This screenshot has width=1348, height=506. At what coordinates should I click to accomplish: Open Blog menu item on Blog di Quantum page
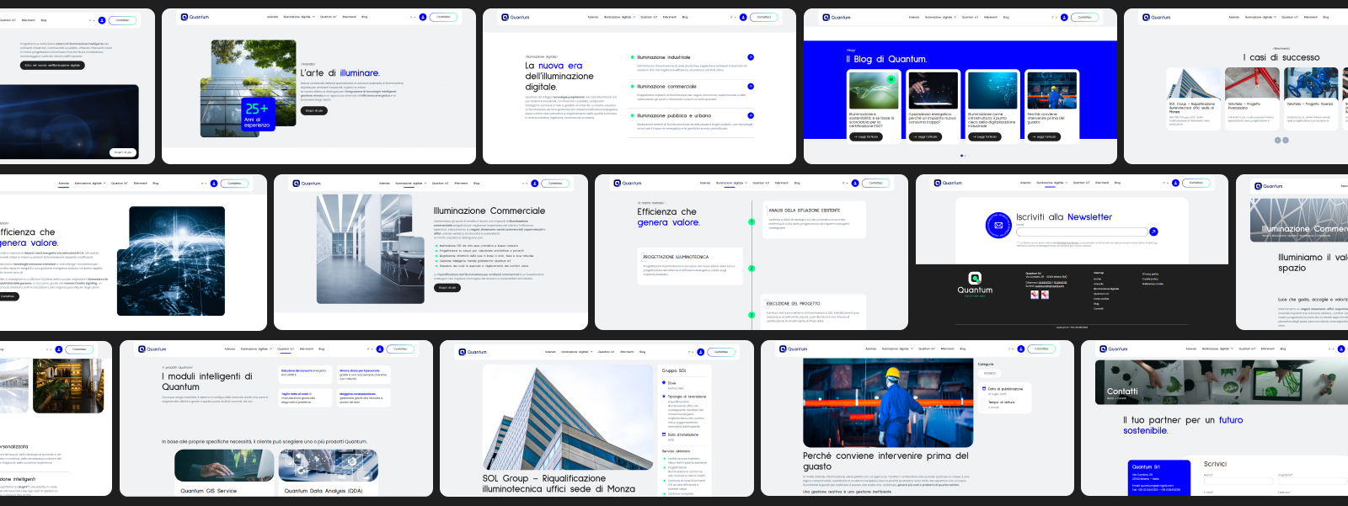pos(1006,17)
